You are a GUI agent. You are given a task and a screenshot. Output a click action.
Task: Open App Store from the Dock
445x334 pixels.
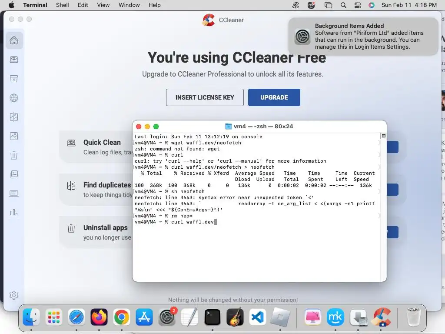coord(144,317)
